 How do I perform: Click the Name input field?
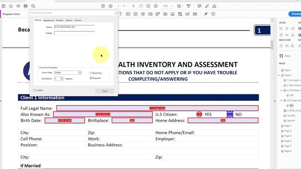coord(74,27)
